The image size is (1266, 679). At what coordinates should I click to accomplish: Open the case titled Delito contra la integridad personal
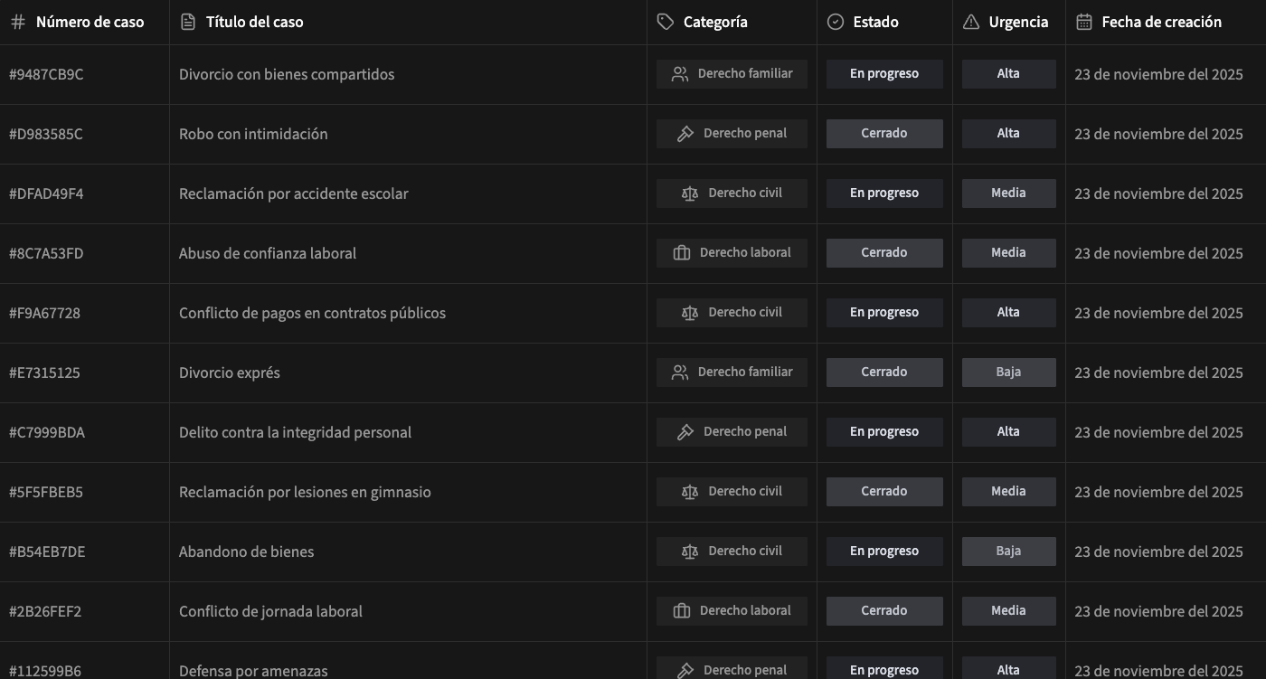(x=295, y=432)
